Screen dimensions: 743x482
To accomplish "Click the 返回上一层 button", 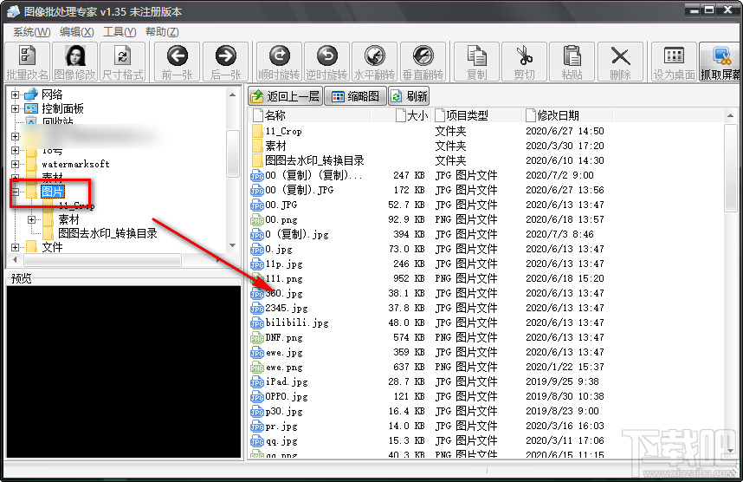I will point(285,96).
